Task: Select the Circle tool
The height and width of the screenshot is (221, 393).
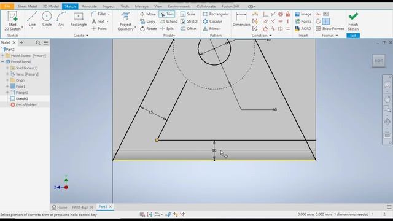Action: [47, 19]
